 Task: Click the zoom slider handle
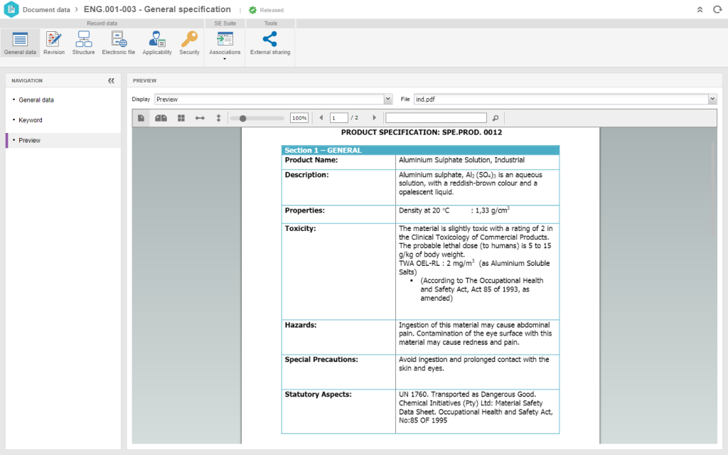coord(243,118)
